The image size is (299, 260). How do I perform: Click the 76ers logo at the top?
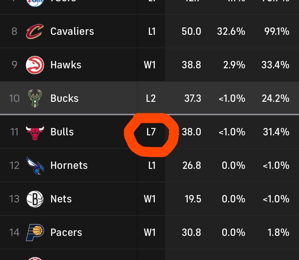(35, 3)
